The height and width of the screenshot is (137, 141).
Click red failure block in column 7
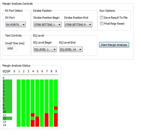[x=46, y=120]
